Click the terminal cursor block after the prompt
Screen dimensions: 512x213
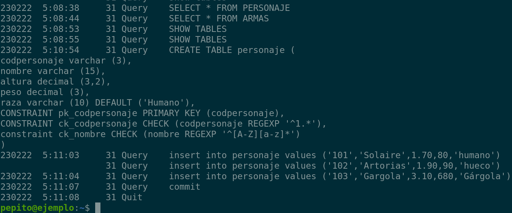[98, 208]
